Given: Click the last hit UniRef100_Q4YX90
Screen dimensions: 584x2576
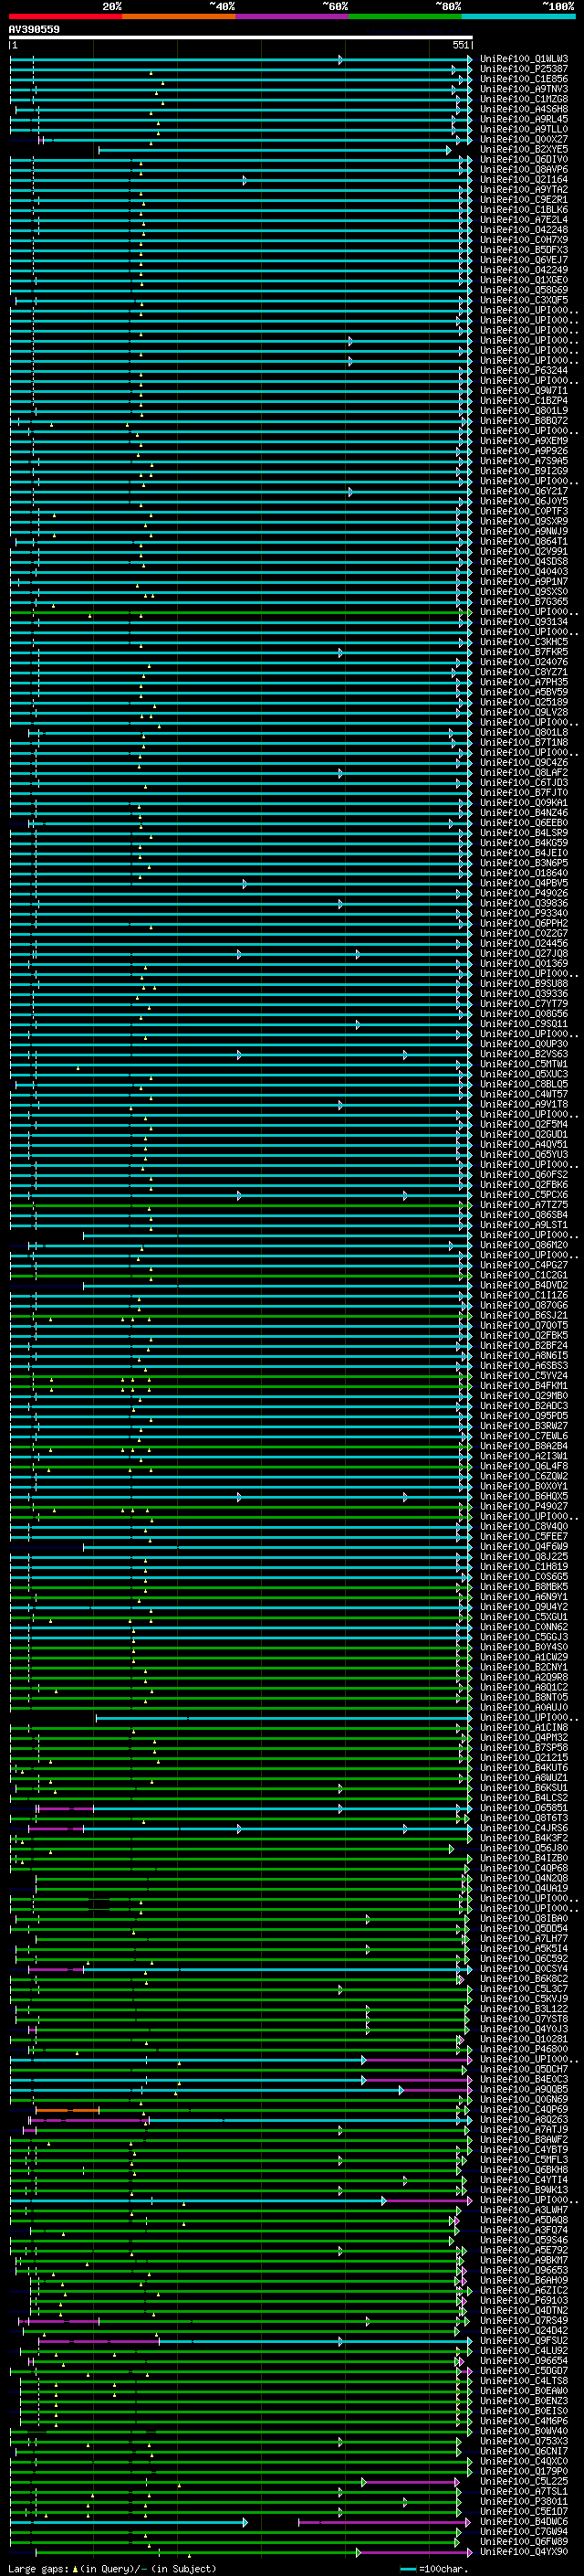Looking at the screenshot, I should (x=523, y=2551).
